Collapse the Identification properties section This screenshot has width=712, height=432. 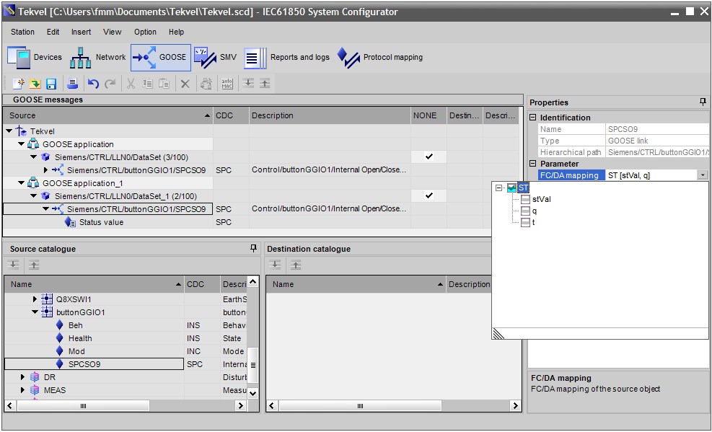pos(533,118)
